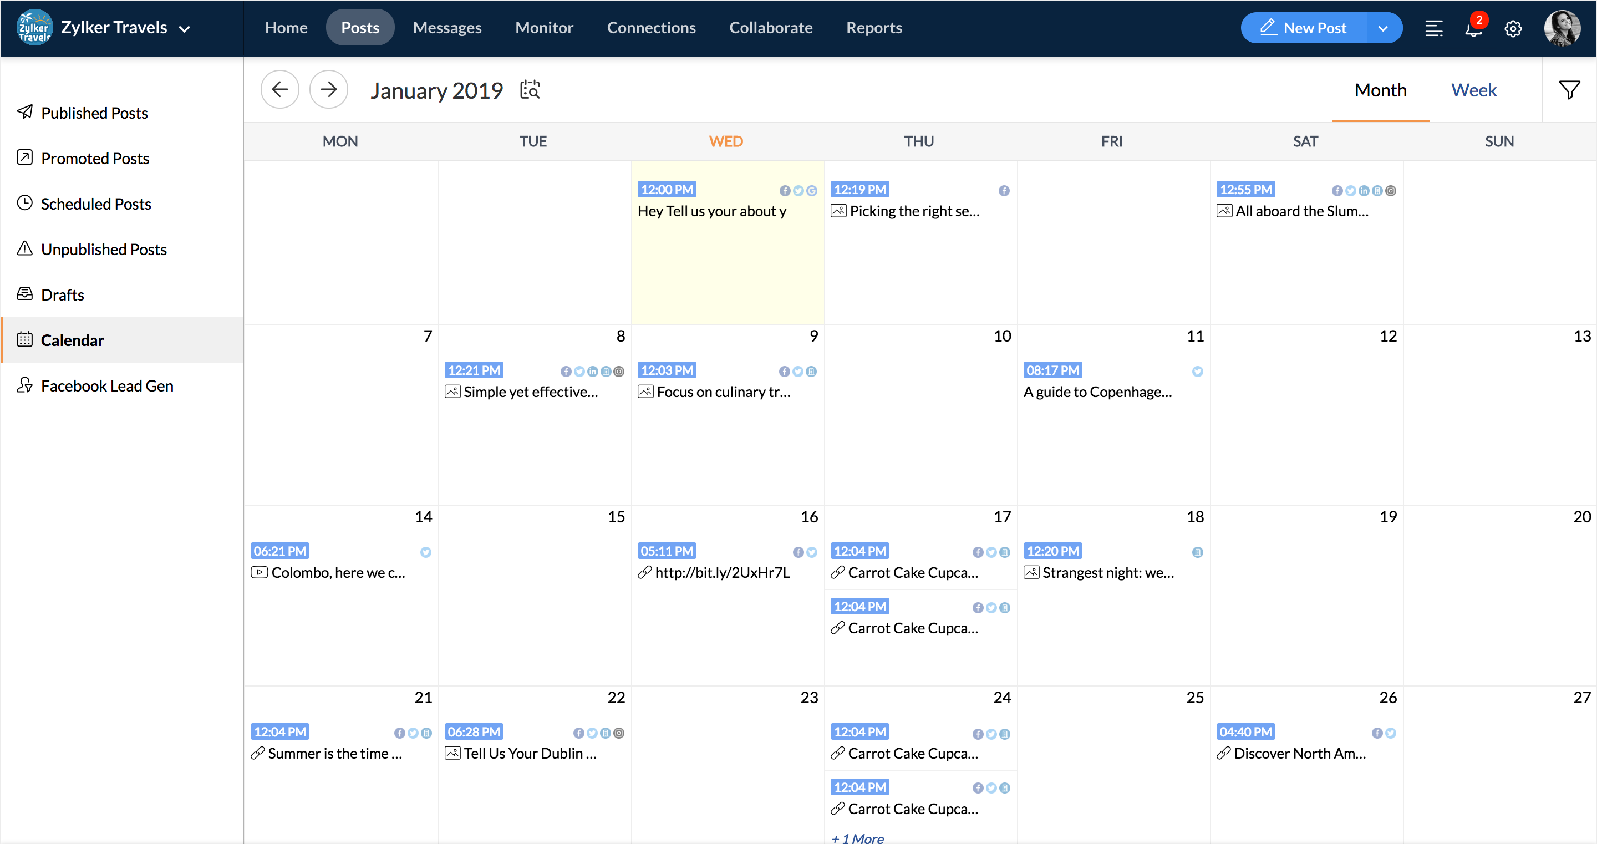Open the 08:17 PM Copenhagen guide post
1597x844 pixels.
(1097, 392)
